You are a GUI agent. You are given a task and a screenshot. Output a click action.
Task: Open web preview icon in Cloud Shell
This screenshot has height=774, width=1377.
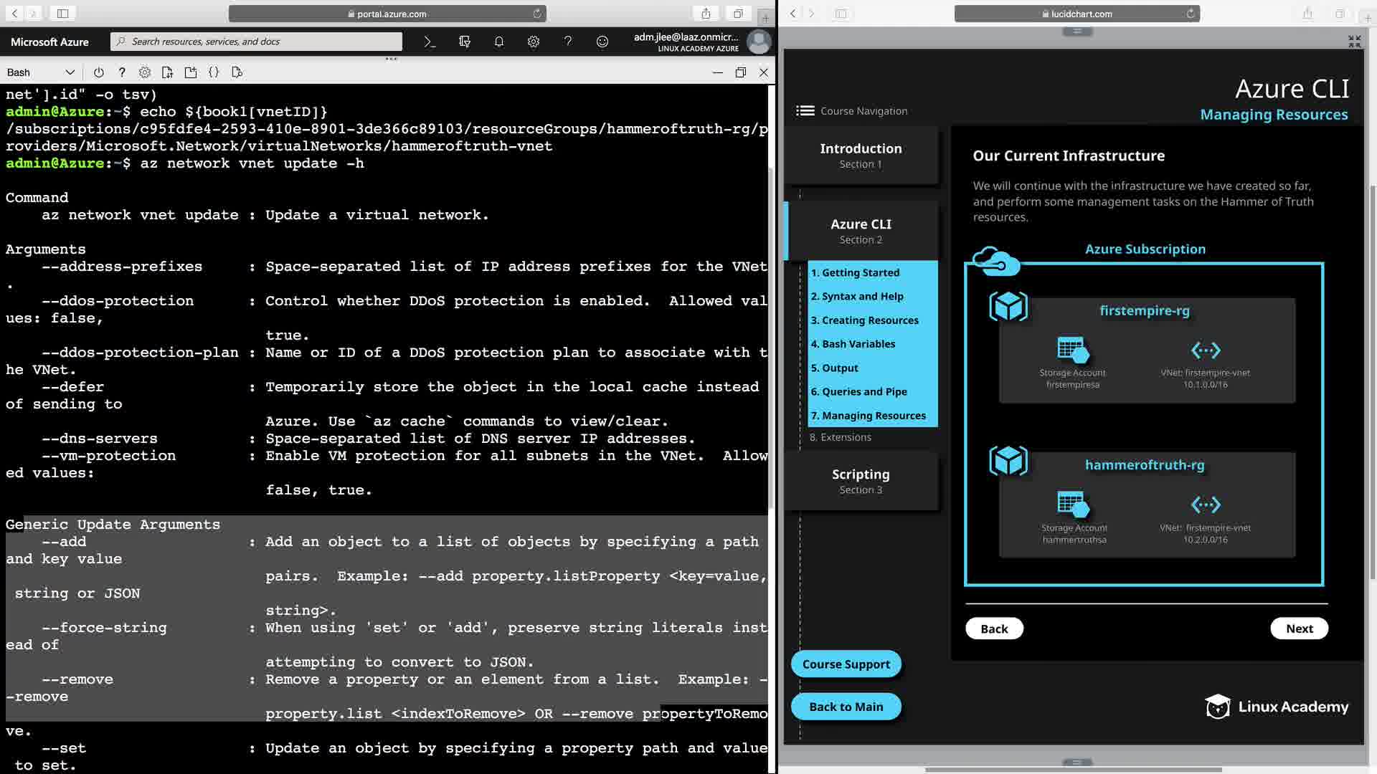(237, 72)
